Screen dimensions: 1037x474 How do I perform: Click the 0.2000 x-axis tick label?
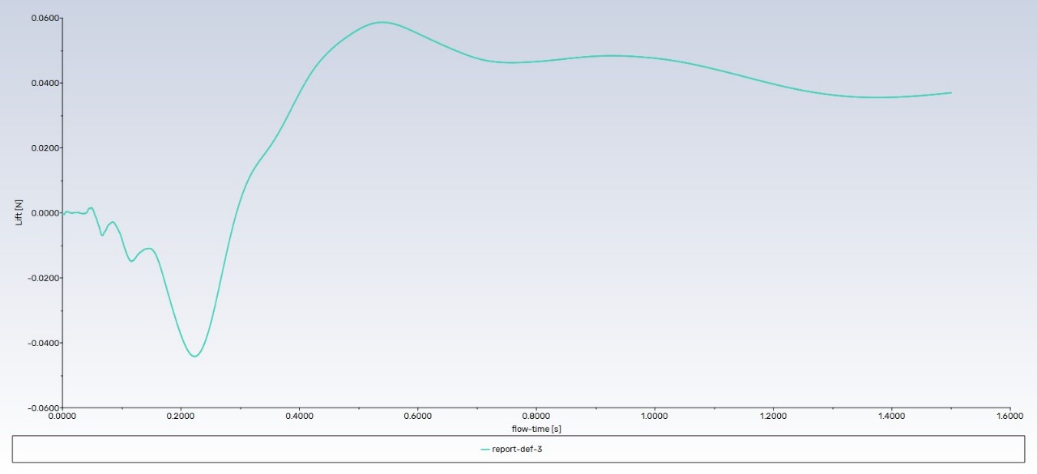(181, 416)
